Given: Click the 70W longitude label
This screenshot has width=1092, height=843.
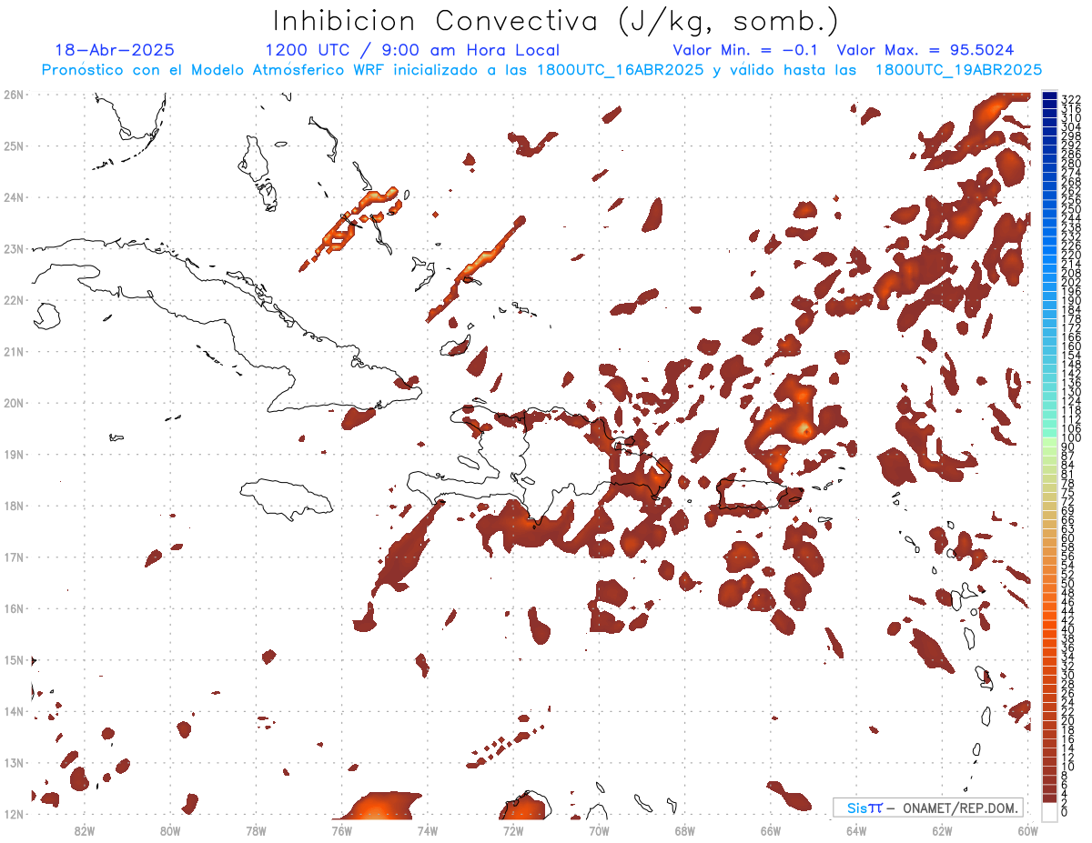Looking at the screenshot, I should 599,829.
